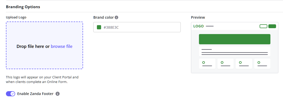Click the info icon next to Enable Zanda Footer

click(x=58, y=94)
